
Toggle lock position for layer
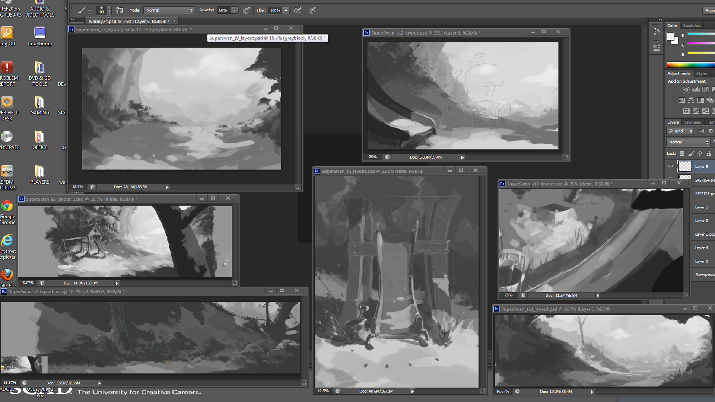click(700, 153)
